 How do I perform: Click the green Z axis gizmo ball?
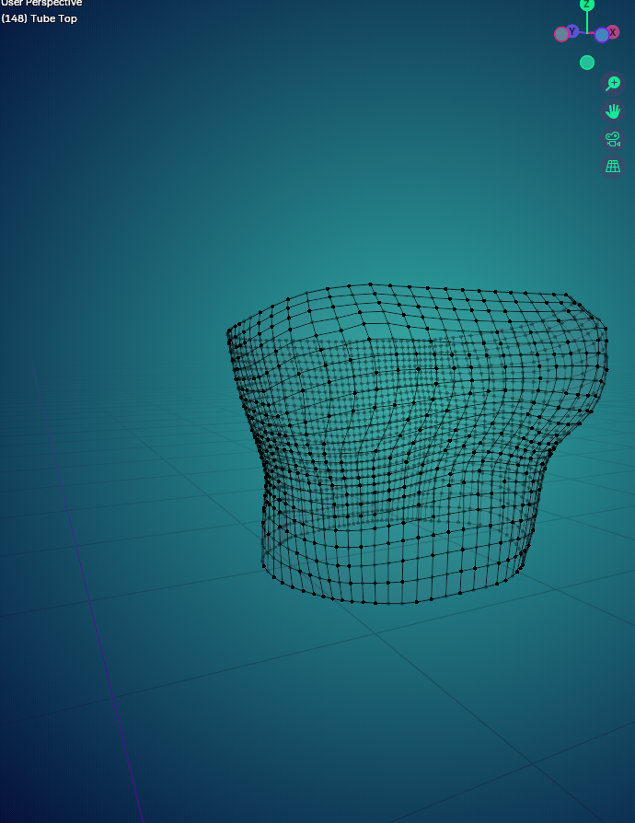click(x=587, y=5)
